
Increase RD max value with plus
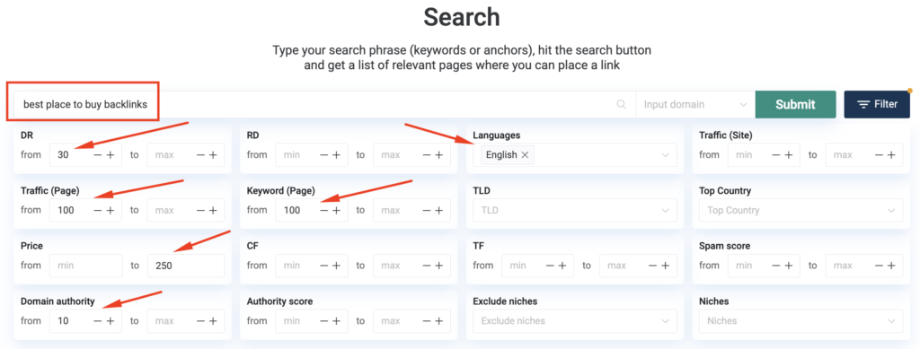tap(438, 155)
